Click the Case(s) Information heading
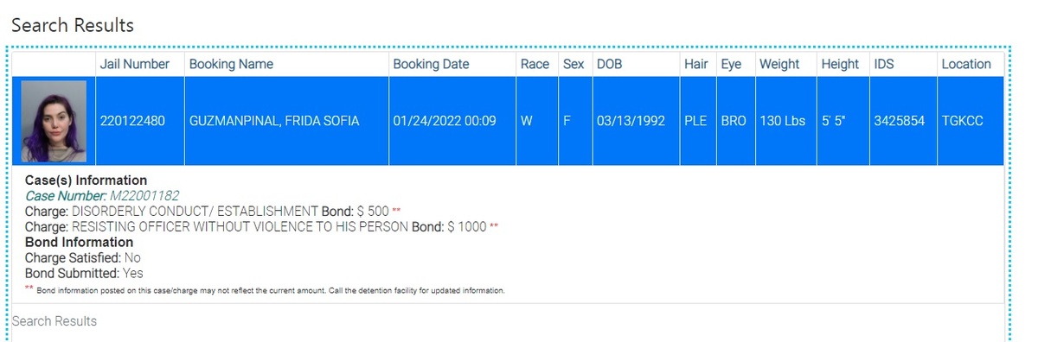This screenshot has width=1038, height=342. click(86, 181)
